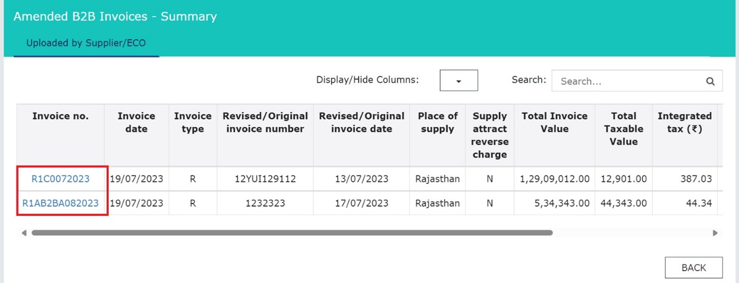Click the scrollbar's left arrow
This screenshot has height=283, width=739.
(x=24, y=233)
